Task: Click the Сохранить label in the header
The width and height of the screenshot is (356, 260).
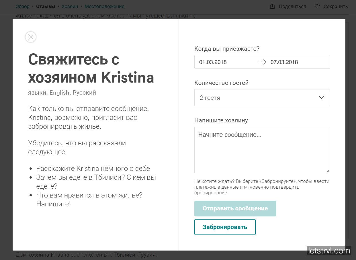Action: point(336,6)
